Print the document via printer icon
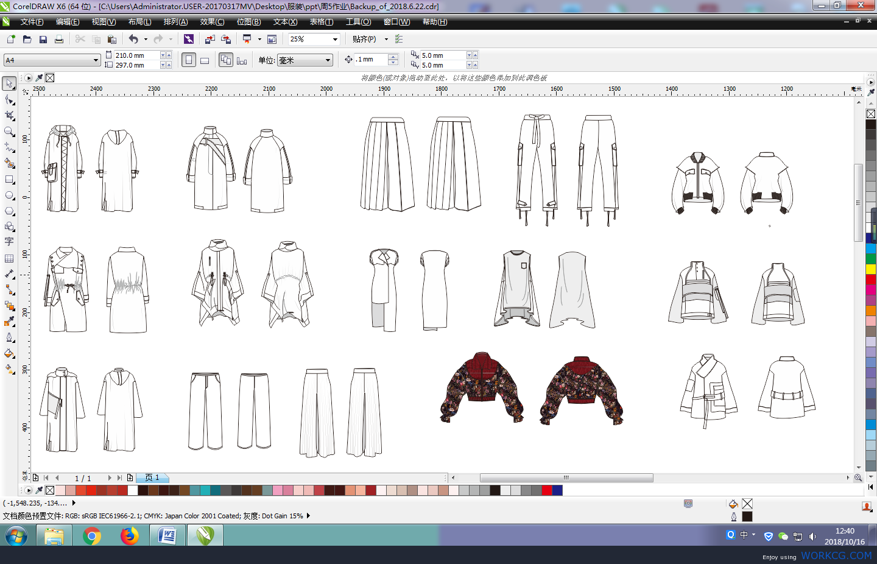Image resolution: width=877 pixels, height=564 pixels. click(59, 39)
